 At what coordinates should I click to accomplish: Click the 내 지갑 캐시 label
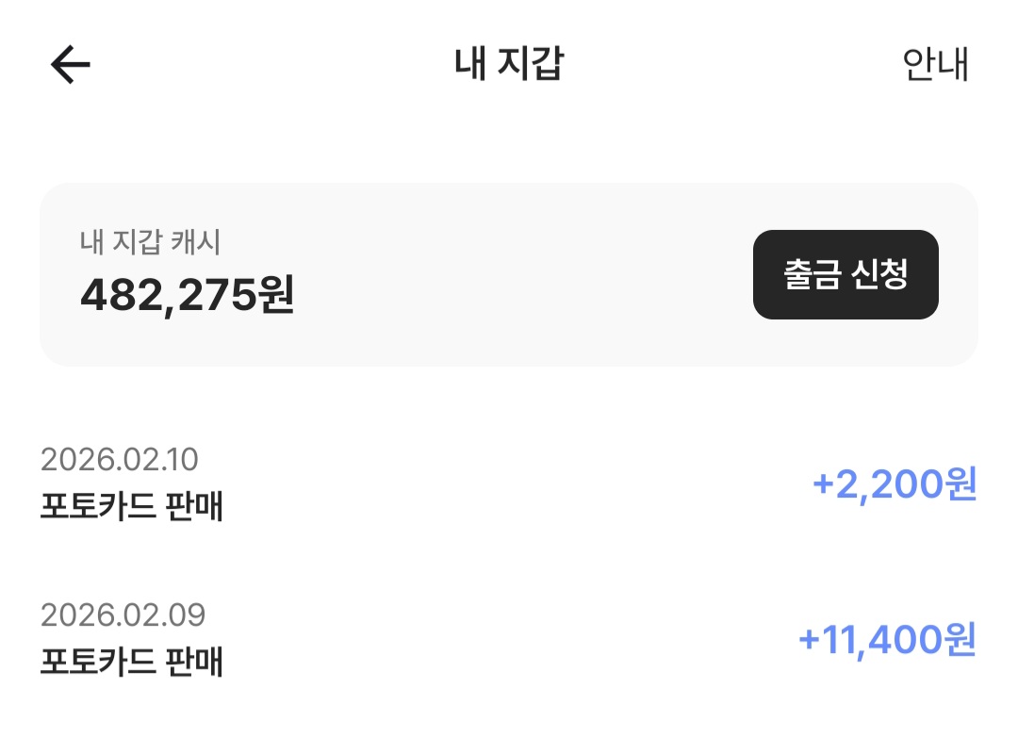[x=150, y=242]
